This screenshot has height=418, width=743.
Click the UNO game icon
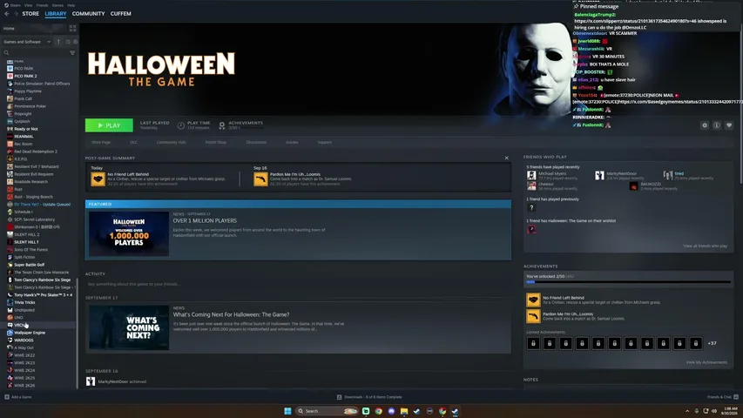pos(10,318)
